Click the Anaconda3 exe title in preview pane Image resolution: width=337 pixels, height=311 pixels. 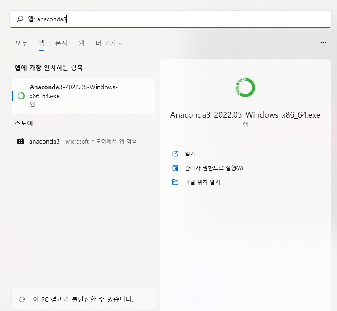(245, 115)
